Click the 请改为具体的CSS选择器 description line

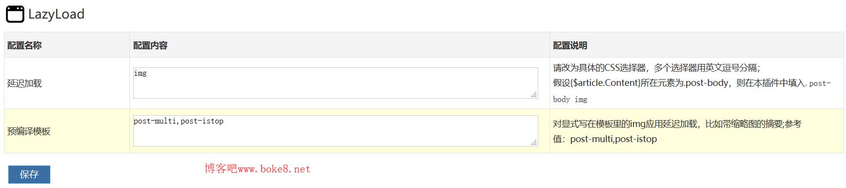pyautogui.click(x=656, y=68)
